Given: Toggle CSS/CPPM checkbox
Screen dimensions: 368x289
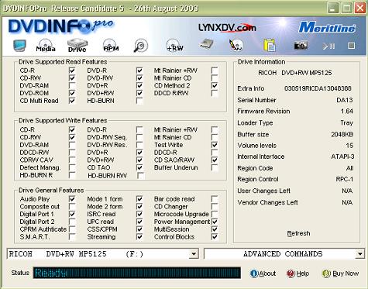Looking at the screenshot, I should (139, 229).
